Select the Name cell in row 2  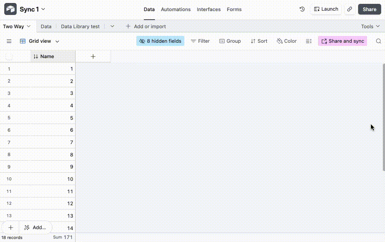point(53,81)
